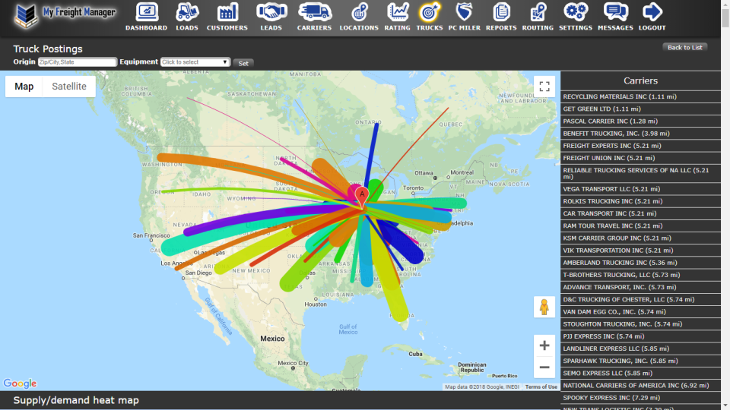Select NATIONAL CARRIERS OF AMERICA INC
This screenshot has height=410, width=730.
(640, 386)
